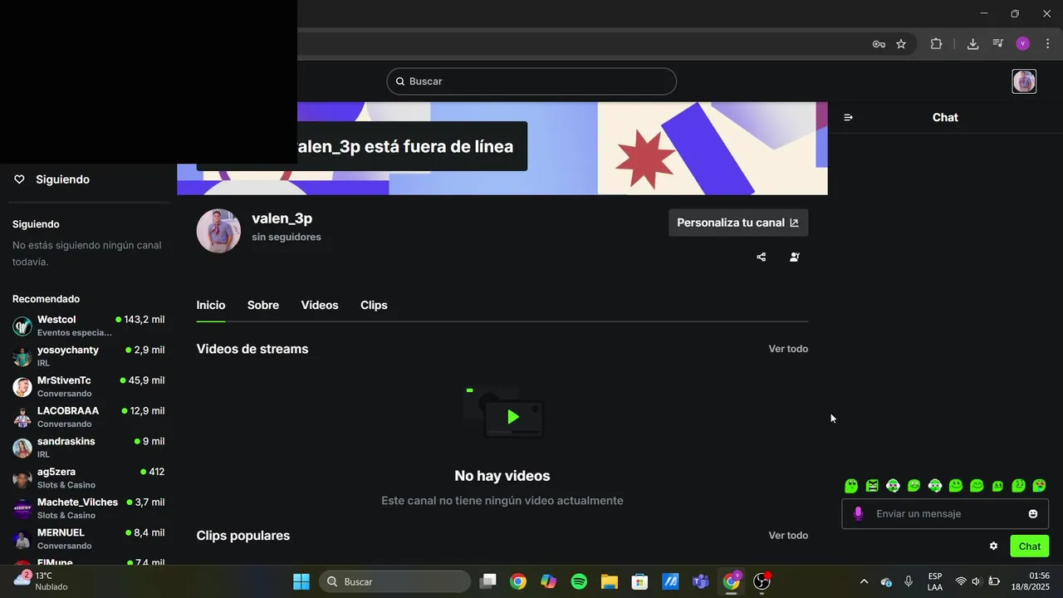
Task: Click the 'sin seguidores' text
Action: coord(287,237)
